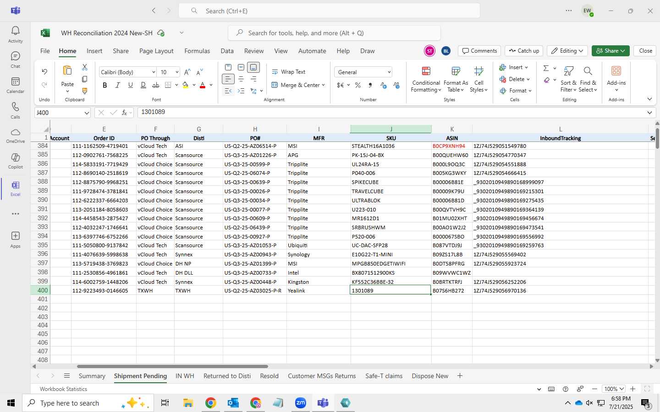Image resolution: width=660 pixels, height=412 pixels.
Task: Click the Copy icon in Clipboard
Action: coord(84,79)
